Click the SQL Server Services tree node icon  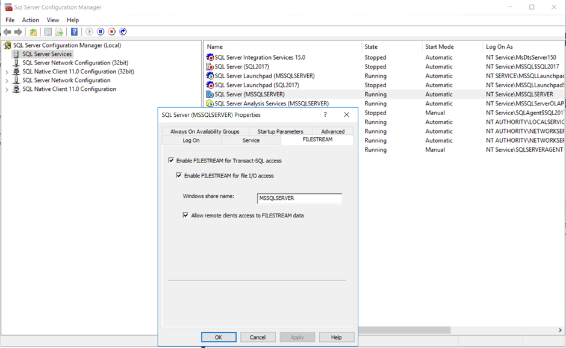(16, 54)
